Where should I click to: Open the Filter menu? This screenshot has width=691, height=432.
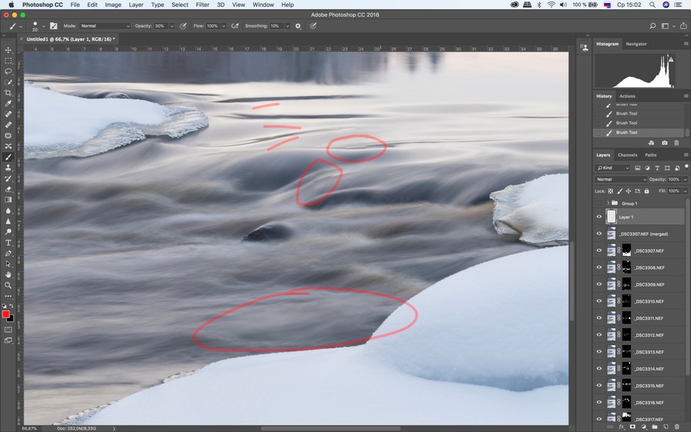(x=202, y=5)
